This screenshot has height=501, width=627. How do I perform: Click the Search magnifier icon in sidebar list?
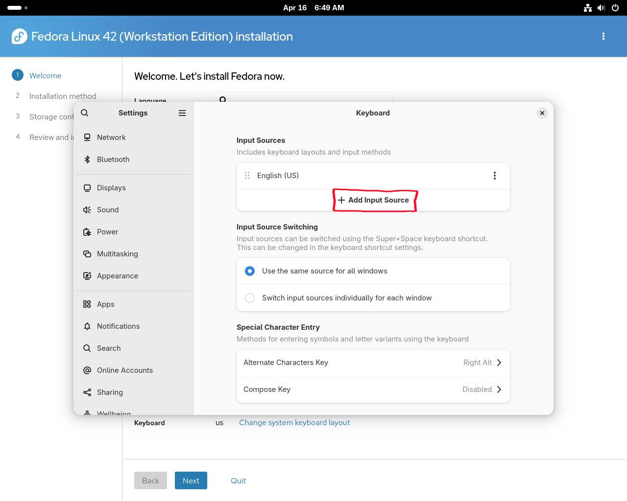(x=87, y=348)
